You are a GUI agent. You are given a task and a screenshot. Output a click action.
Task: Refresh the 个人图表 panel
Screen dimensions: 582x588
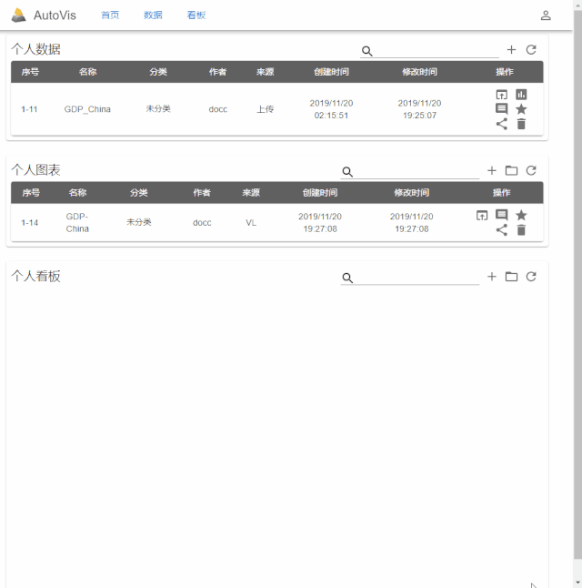pyautogui.click(x=531, y=170)
